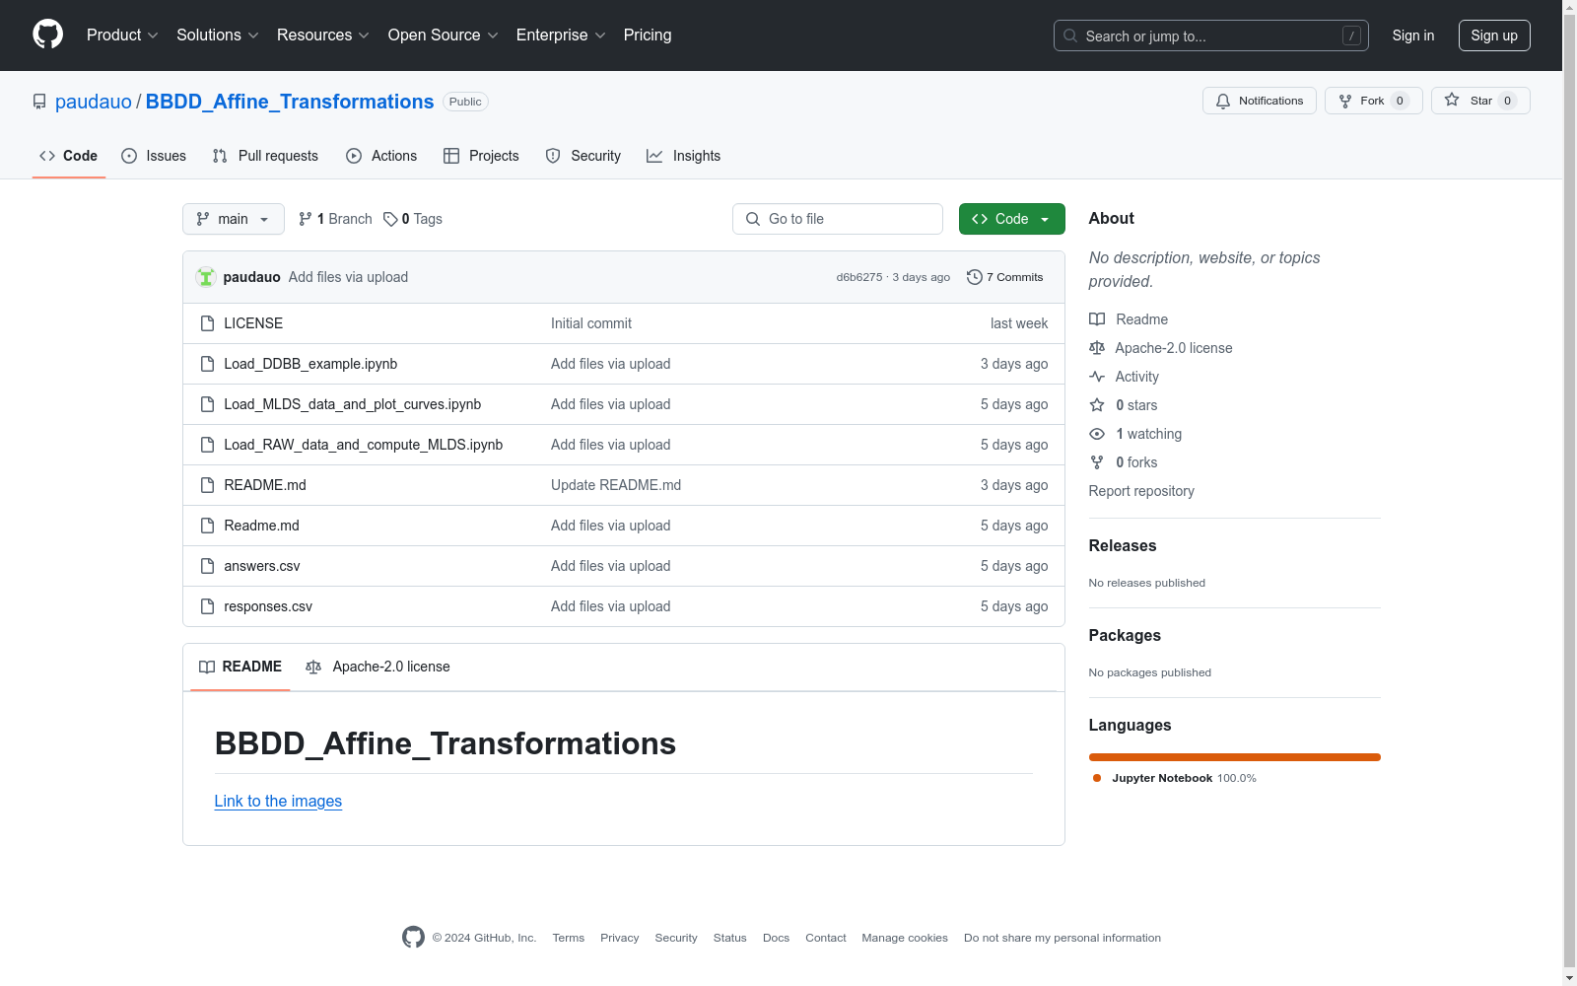This screenshot has width=1577, height=986.
Task: Switch to the Security tab
Action: click(583, 156)
